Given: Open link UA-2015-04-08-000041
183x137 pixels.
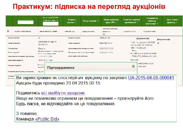Looking at the screenshot, I should pos(151,78).
